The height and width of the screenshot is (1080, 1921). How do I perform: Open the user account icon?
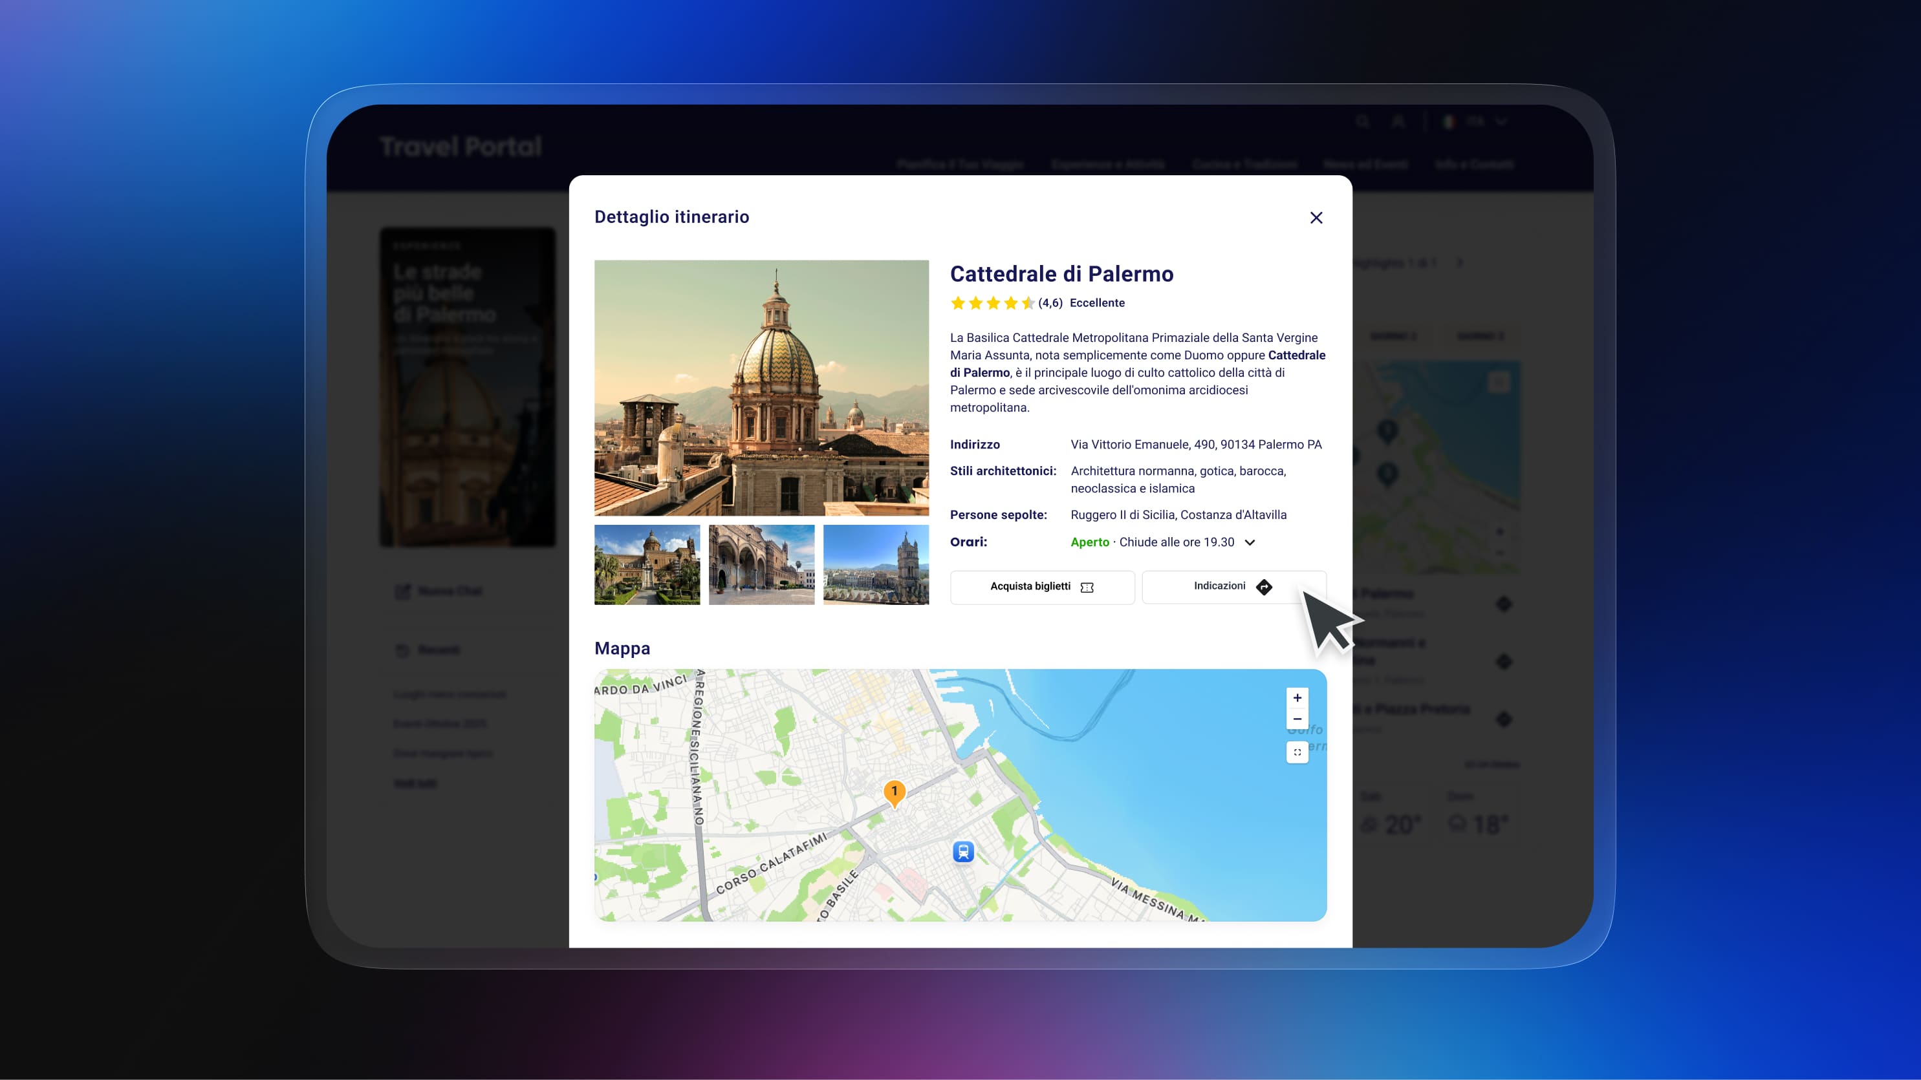(1398, 122)
